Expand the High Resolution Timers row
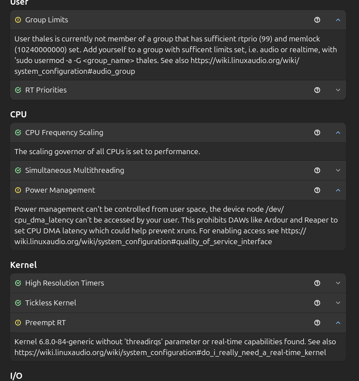The width and height of the screenshot is (359, 381). [338, 283]
